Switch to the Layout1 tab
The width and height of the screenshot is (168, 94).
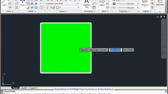tap(24, 88)
